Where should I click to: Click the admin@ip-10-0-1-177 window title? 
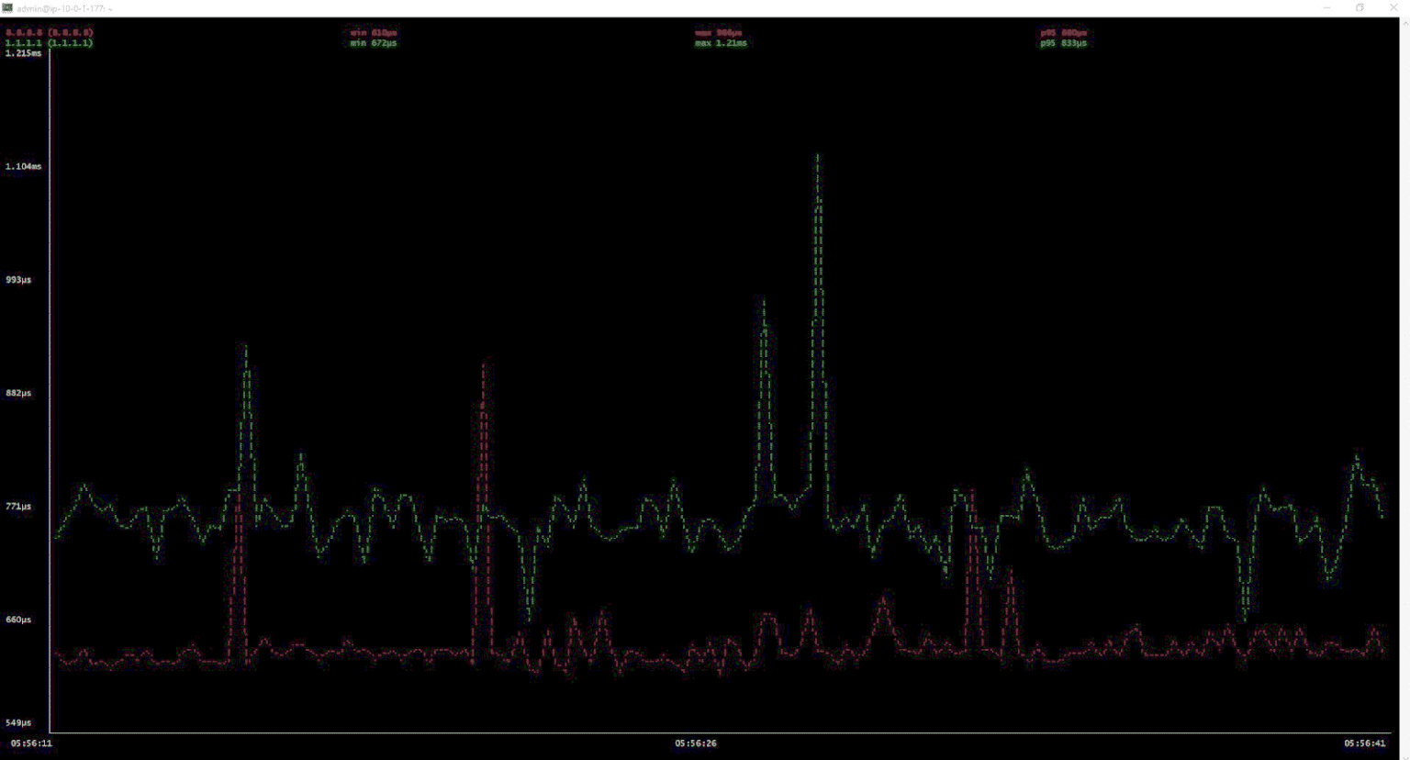coord(64,8)
